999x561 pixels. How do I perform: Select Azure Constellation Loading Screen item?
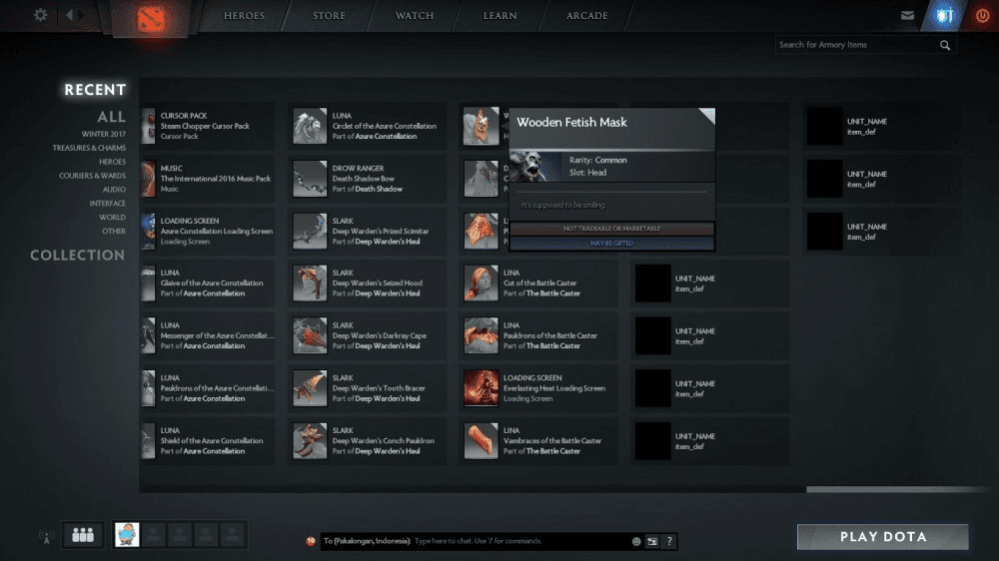click(209, 232)
